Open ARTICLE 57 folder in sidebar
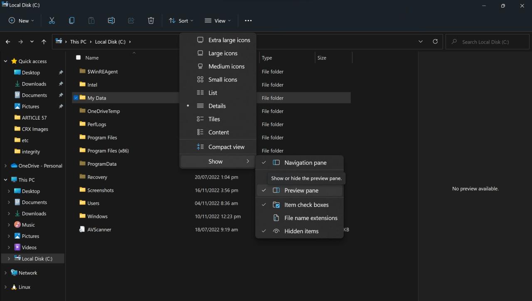 coord(34,117)
